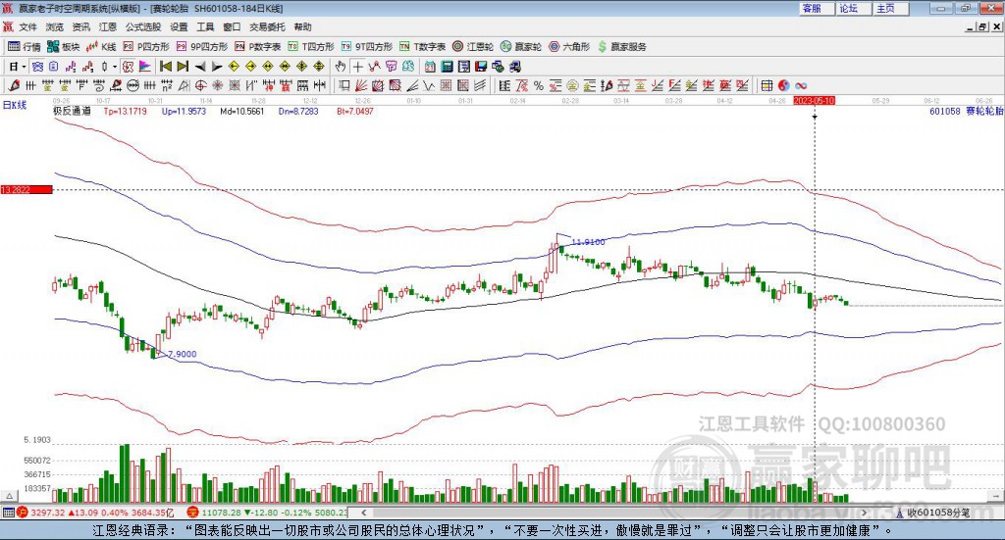Open the T四方形 tool
Screen dimensions: 1005x540
pyautogui.click(x=311, y=47)
